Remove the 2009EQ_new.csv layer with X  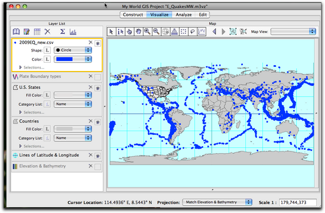tap(90, 43)
